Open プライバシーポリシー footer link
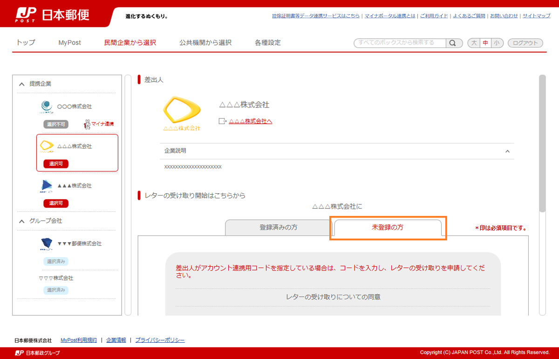 point(160,340)
